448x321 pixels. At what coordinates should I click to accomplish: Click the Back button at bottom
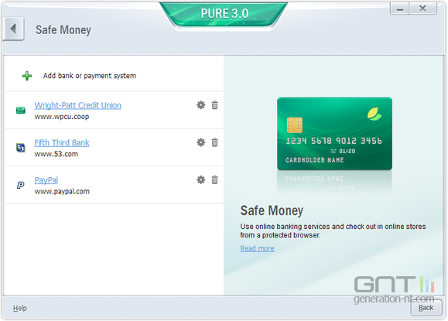point(426,308)
